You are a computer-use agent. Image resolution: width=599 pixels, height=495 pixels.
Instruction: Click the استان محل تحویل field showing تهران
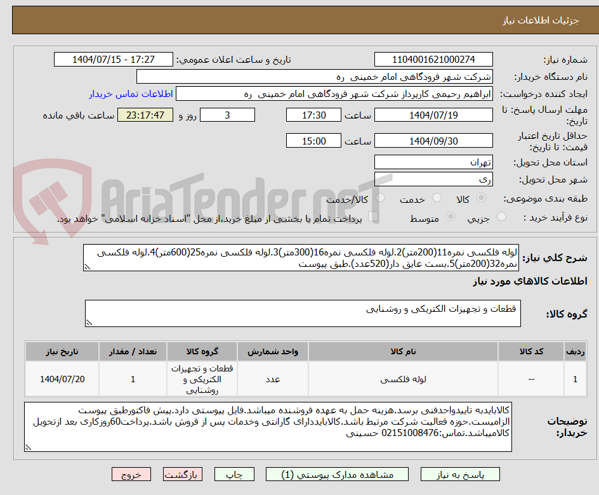coord(433,162)
